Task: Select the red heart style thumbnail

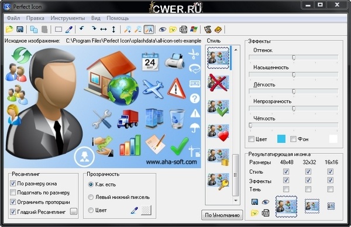Action: pos(218,133)
